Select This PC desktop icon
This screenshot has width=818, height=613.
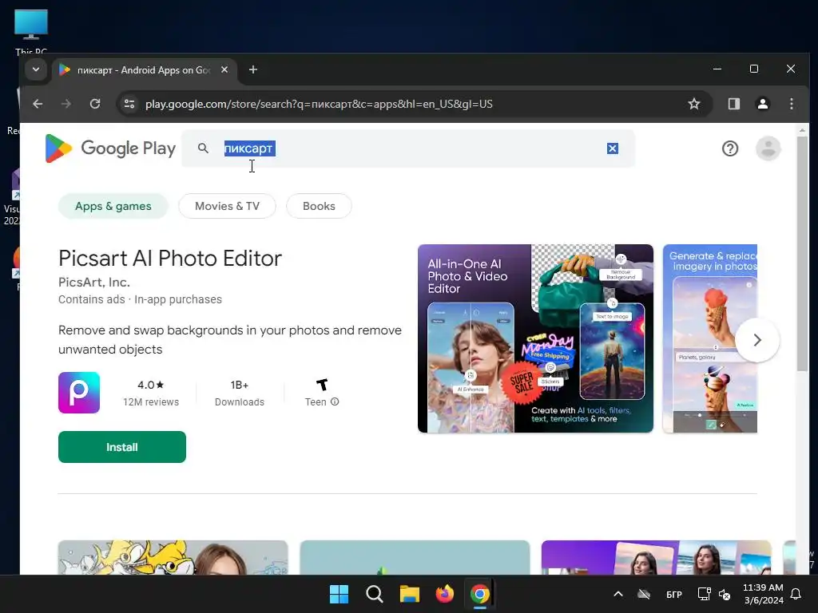[31, 31]
